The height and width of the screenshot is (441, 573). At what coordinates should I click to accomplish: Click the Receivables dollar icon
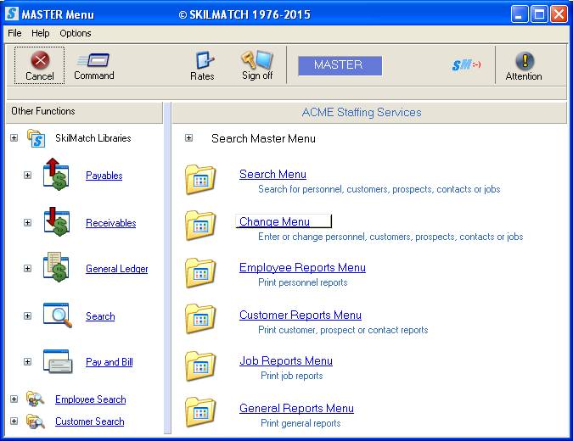tap(56, 222)
